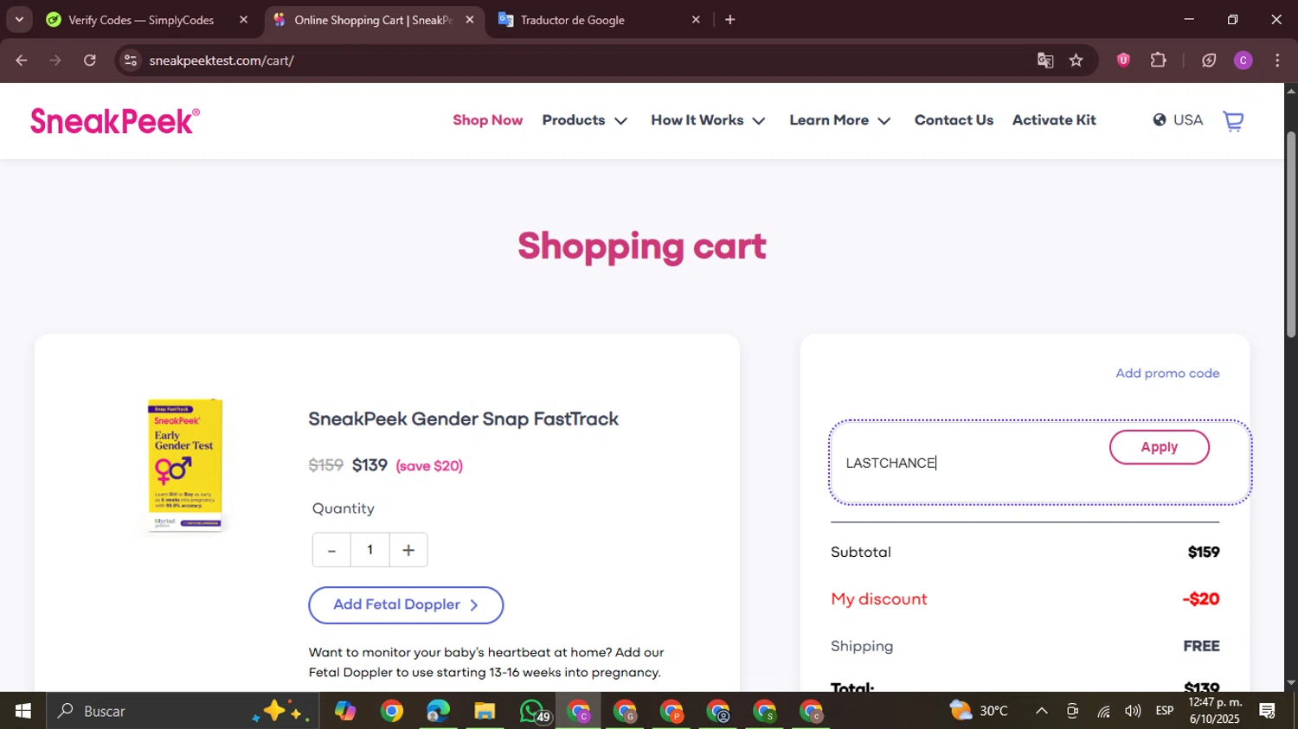
Task: Click the browser forward arrow
Action: click(55, 61)
